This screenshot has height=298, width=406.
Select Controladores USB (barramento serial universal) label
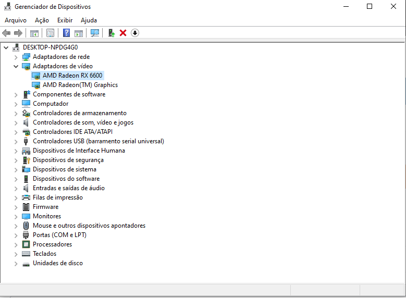click(99, 141)
